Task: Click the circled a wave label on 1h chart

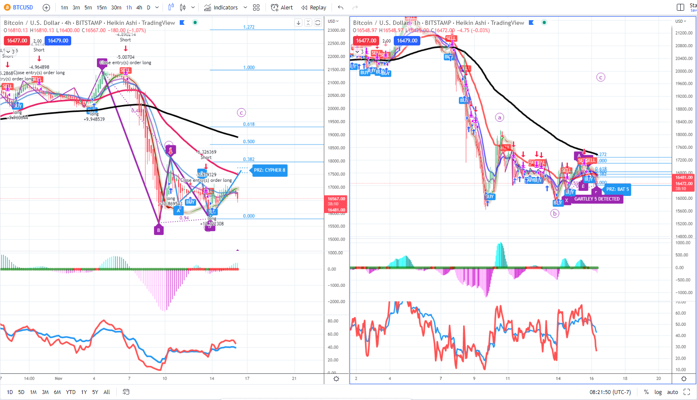Action: tap(499, 117)
